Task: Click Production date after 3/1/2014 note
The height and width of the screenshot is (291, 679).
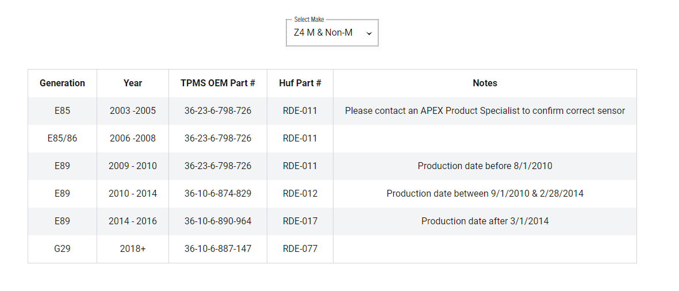Action: pyautogui.click(x=485, y=221)
